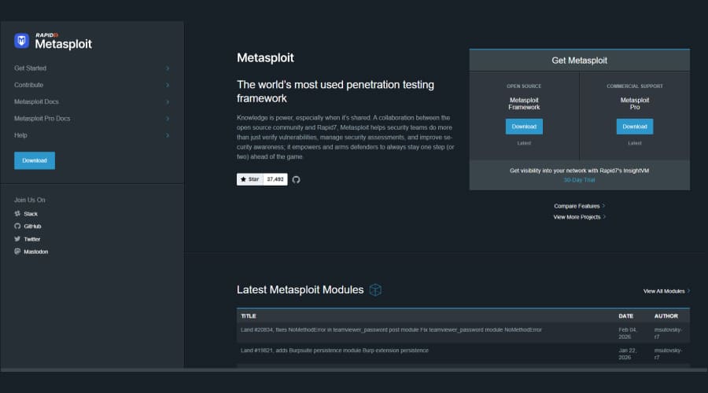708x393 pixels.
Task: Open the Mastodon link text
Action: 36,252
